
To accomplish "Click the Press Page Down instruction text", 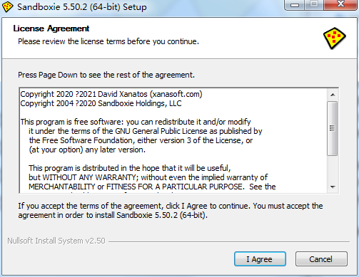I will tap(106, 75).
